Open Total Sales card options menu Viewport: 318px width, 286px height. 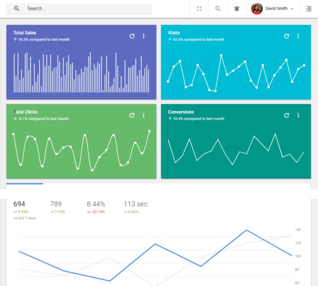(x=144, y=36)
